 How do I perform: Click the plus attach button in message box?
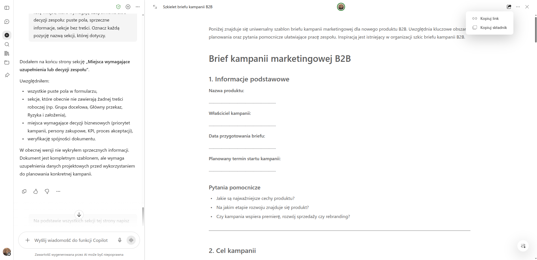[27, 240]
